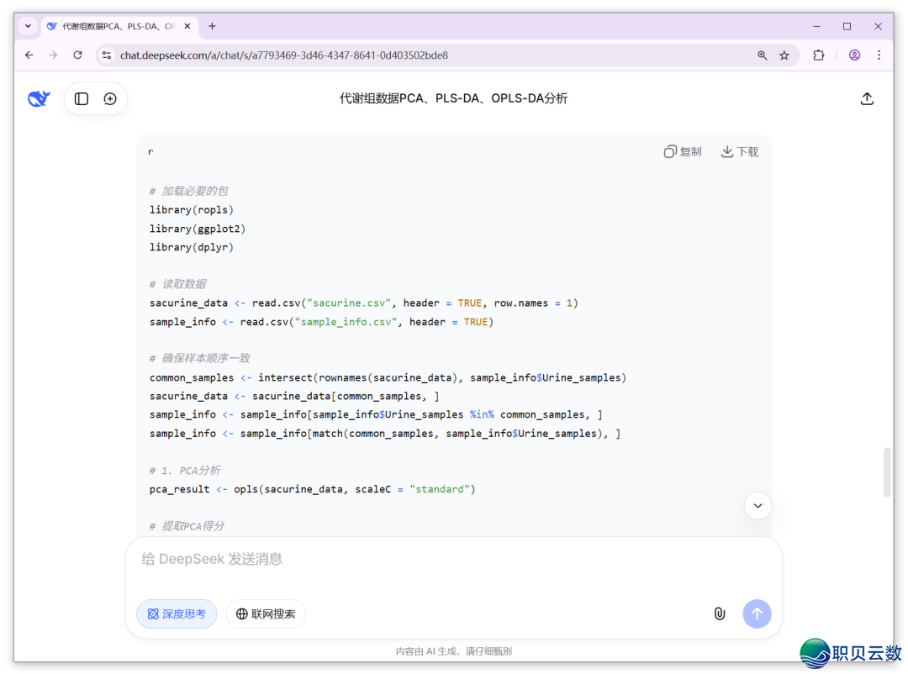
Task: Open a new browser tab
Action: point(212,26)
